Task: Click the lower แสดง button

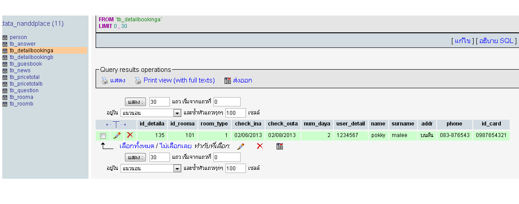Action: pyautogui.click(x=135, y=157)
